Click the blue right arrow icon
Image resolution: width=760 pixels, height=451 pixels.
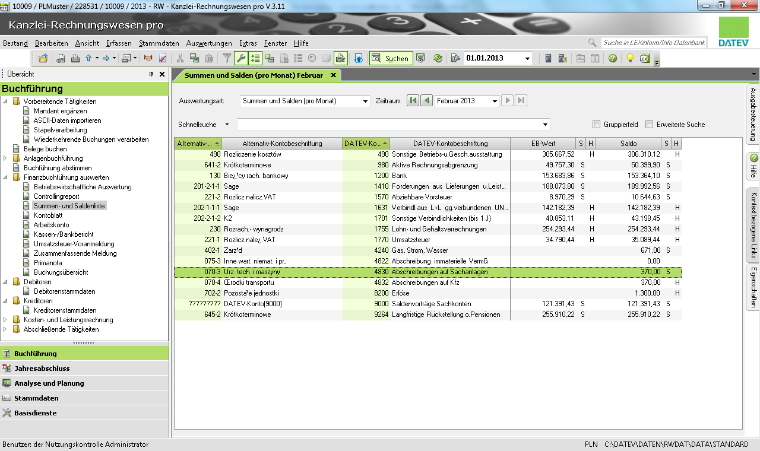pyautogui.click(x=106, y=58)
